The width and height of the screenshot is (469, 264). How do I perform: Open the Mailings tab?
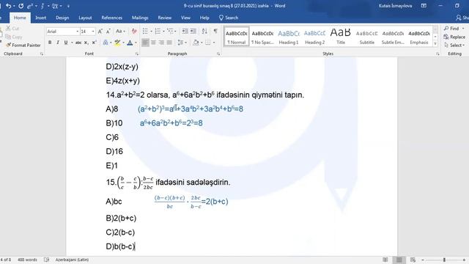[x=140, y=18]
